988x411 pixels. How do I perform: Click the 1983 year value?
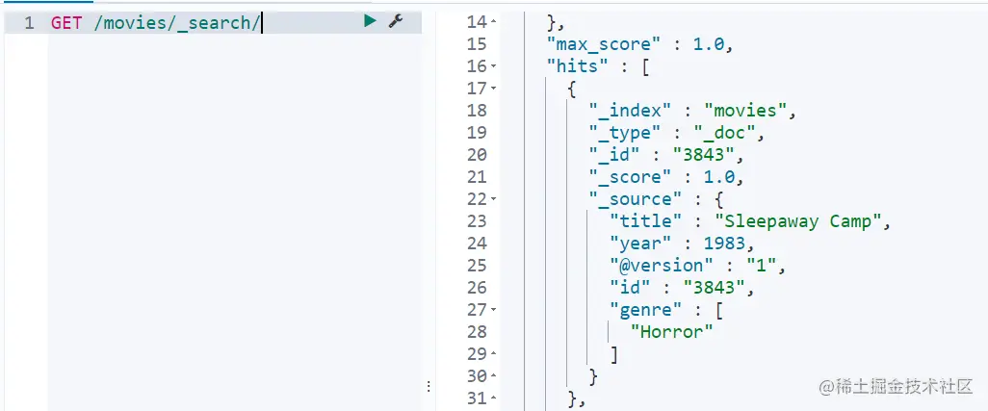[x=724, y=244]
